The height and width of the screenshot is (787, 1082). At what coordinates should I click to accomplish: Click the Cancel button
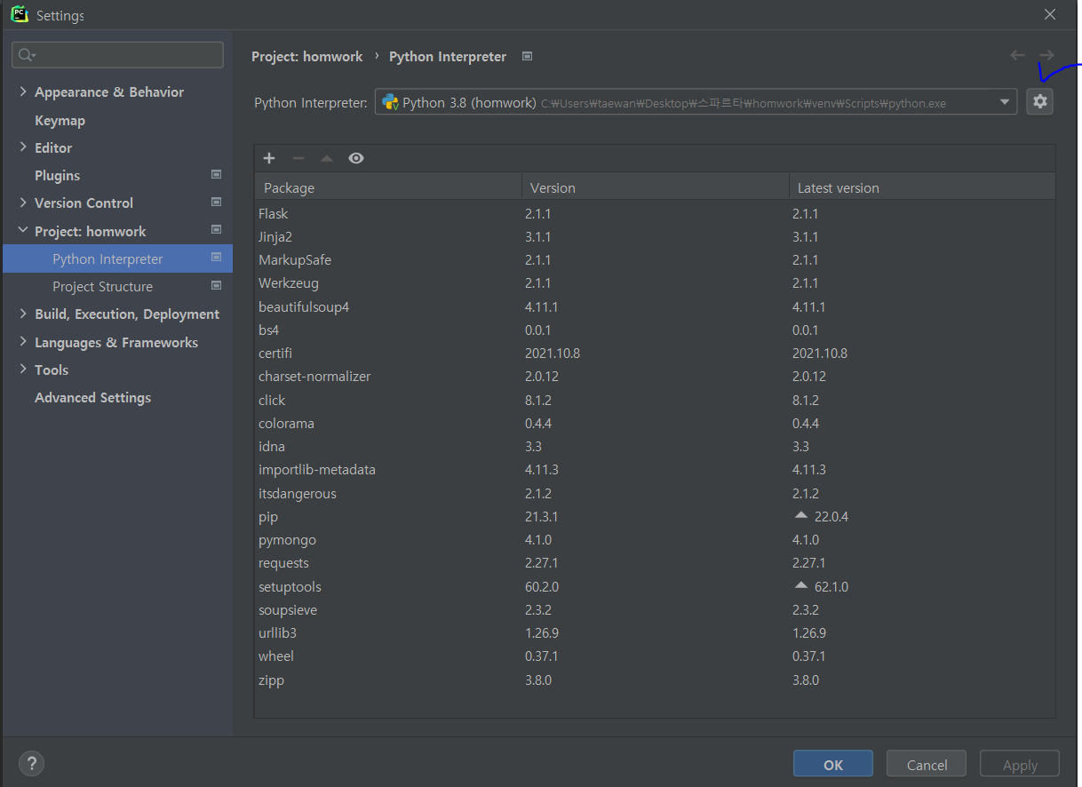(x=927, y=764)
